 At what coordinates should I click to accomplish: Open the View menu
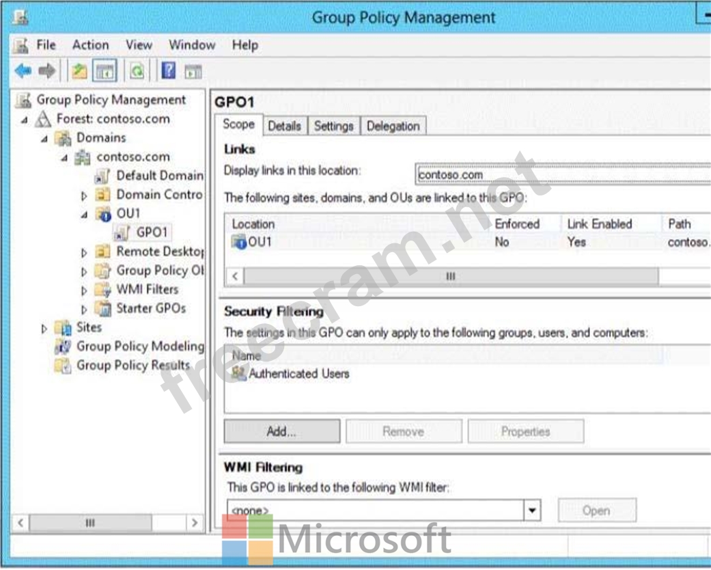point(139,45)
